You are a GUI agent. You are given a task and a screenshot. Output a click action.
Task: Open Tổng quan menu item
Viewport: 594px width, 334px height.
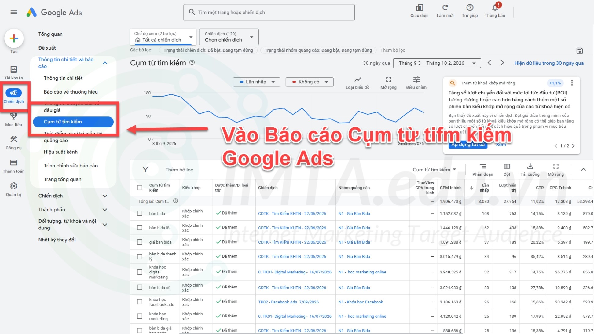tap(50, 34)
